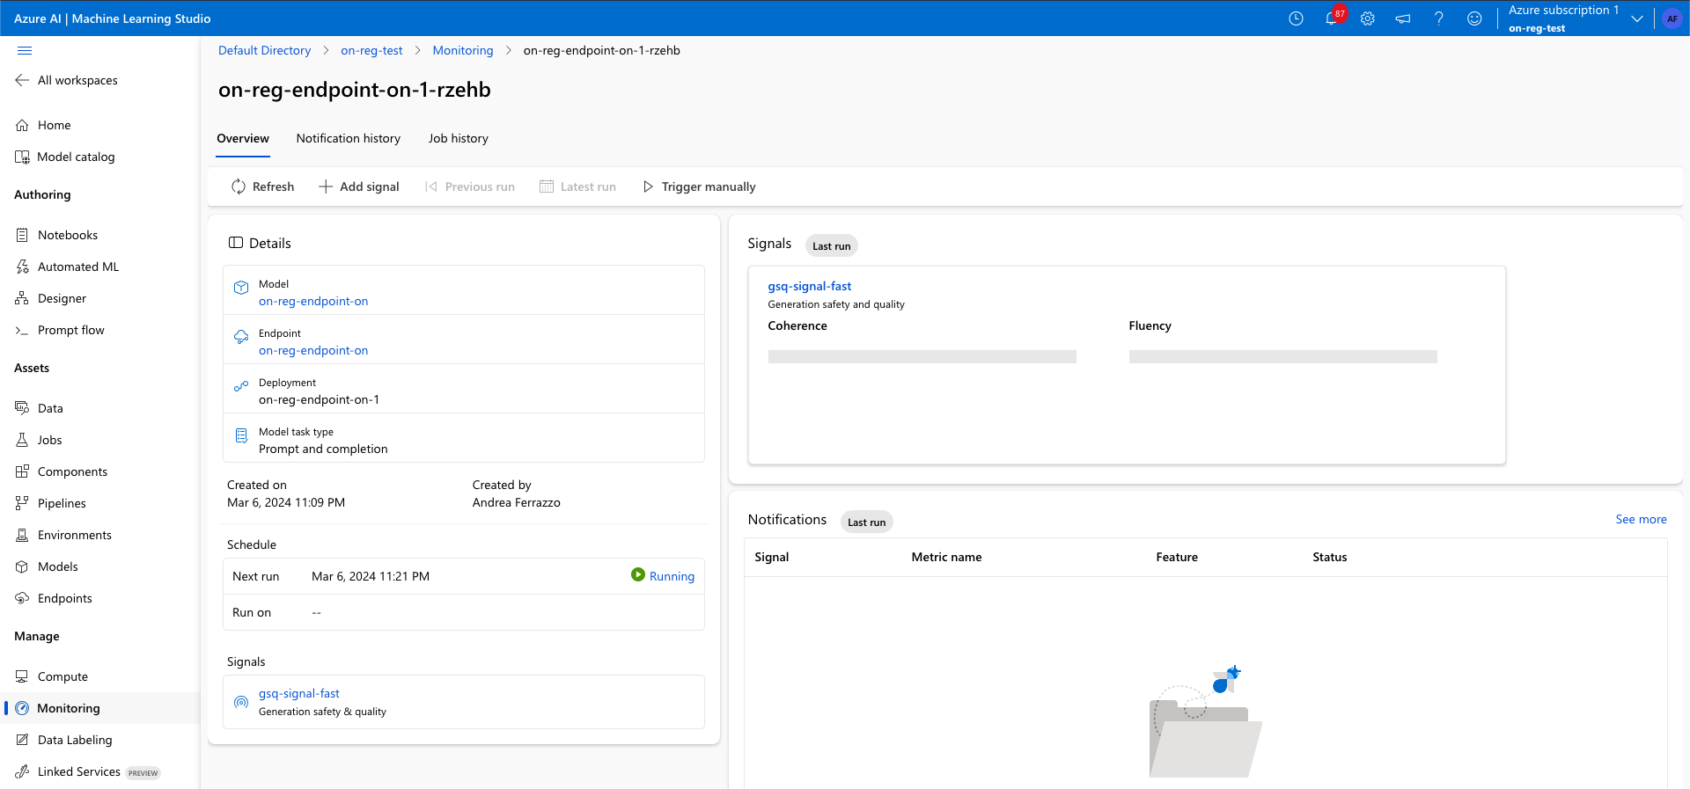
Task: Click the Fluency metric bar
Action: point(1283,356)
